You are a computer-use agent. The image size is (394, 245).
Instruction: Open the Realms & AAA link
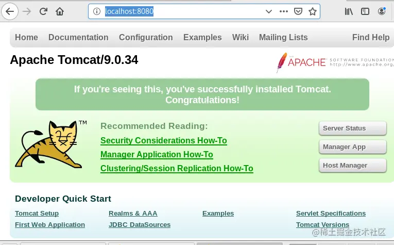pos(133,214)
